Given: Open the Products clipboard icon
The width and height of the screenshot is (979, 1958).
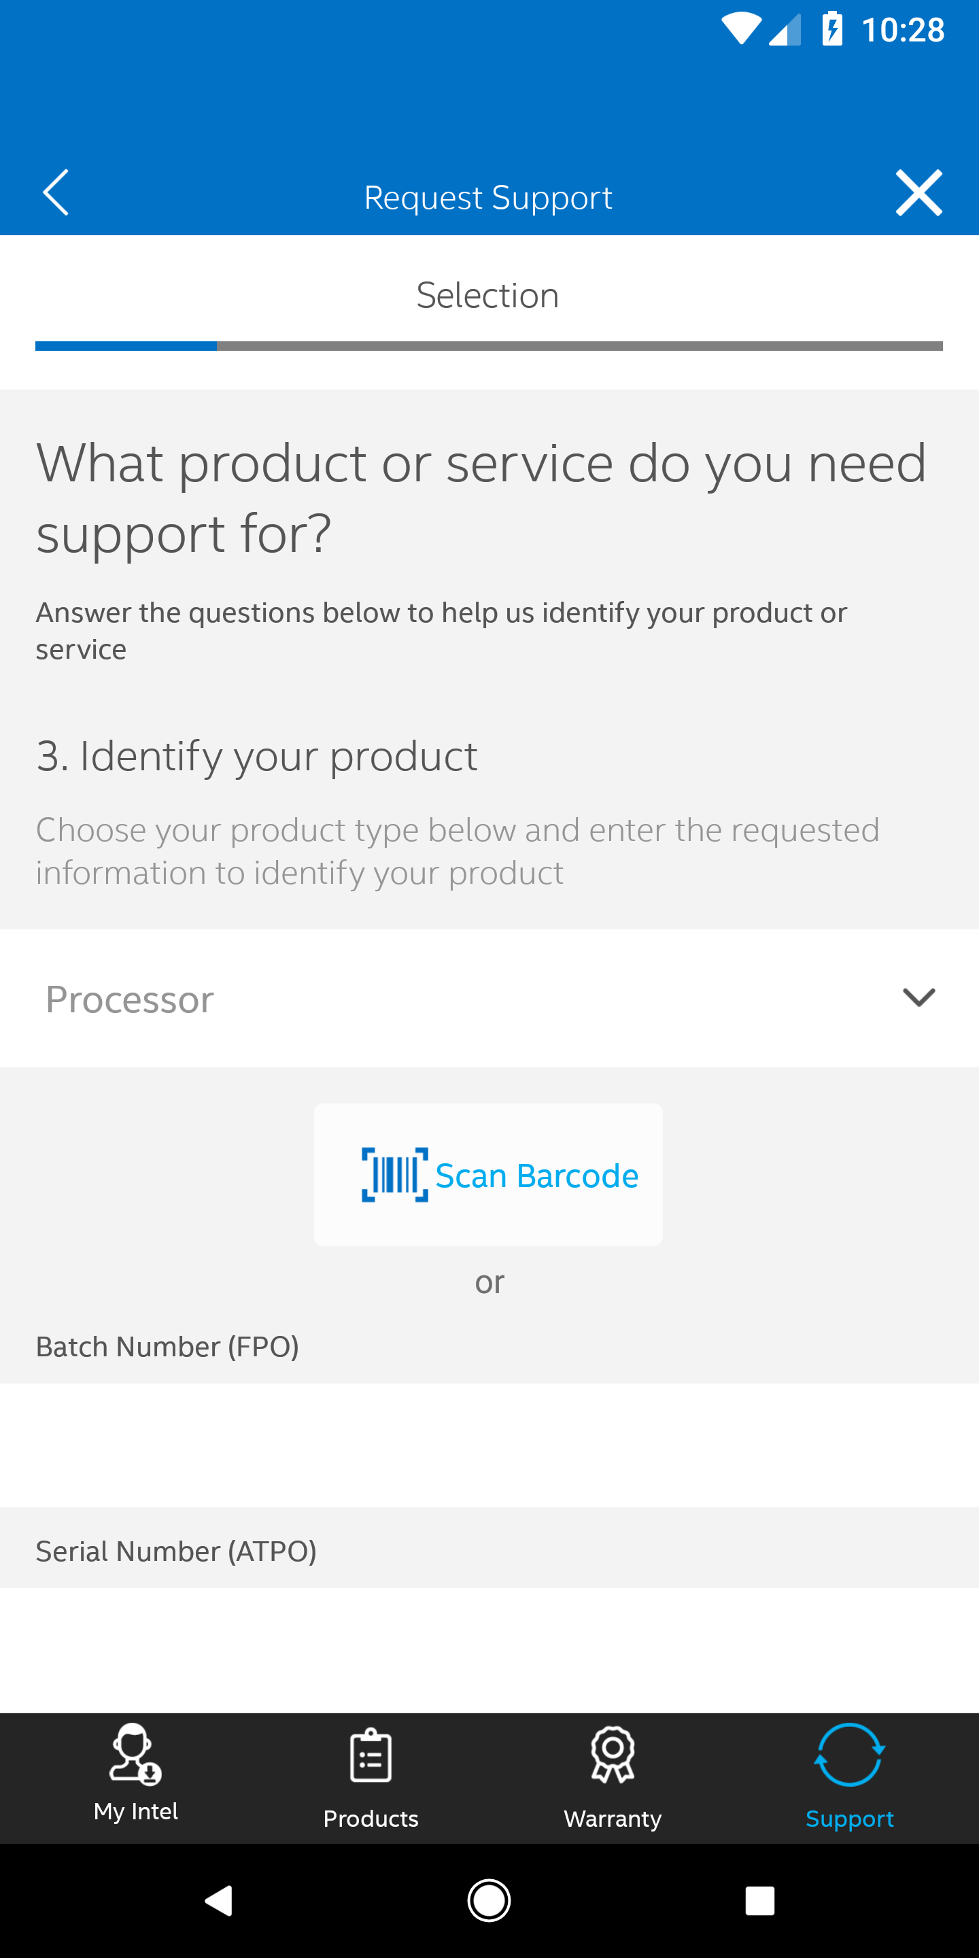Looking at the screenshot, I should pos(371,1756).
